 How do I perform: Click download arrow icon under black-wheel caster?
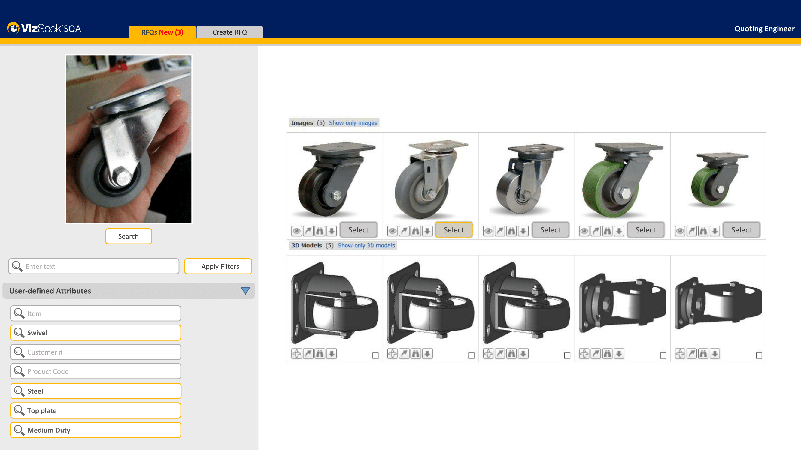[332, 231]
